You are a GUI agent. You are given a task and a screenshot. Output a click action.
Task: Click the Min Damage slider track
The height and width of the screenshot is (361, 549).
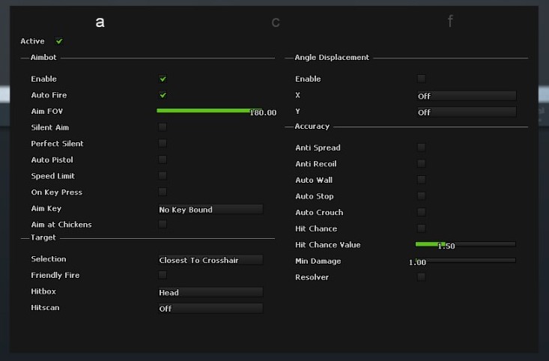(x=465, y=260)
